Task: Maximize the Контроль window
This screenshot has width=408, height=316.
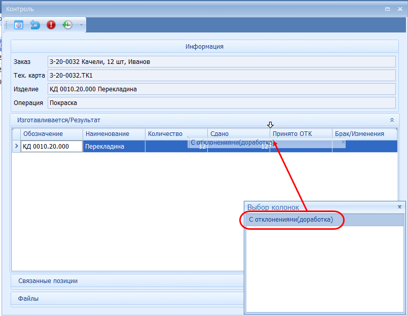Action: pos(387,9)
